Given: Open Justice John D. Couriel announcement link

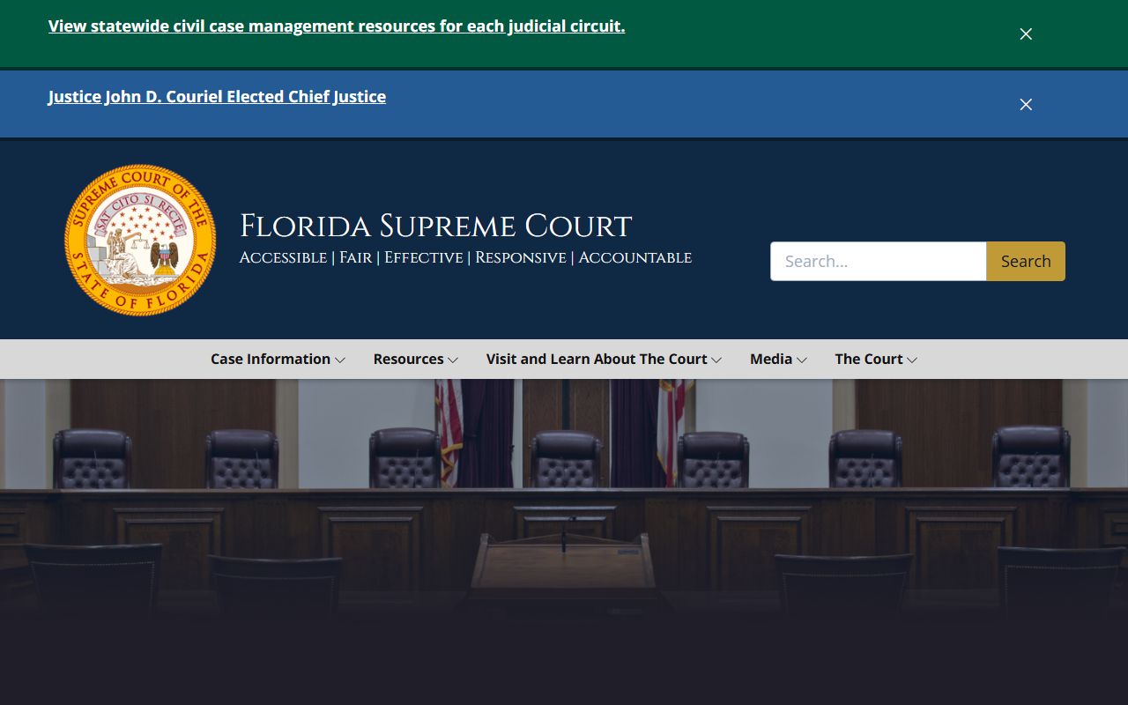Looking at the screenshot, I should [x=217, y=97].
